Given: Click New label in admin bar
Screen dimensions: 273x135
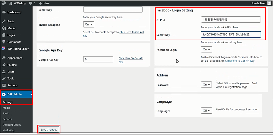Looking at the screenshot, I should (x=46, y=3).
